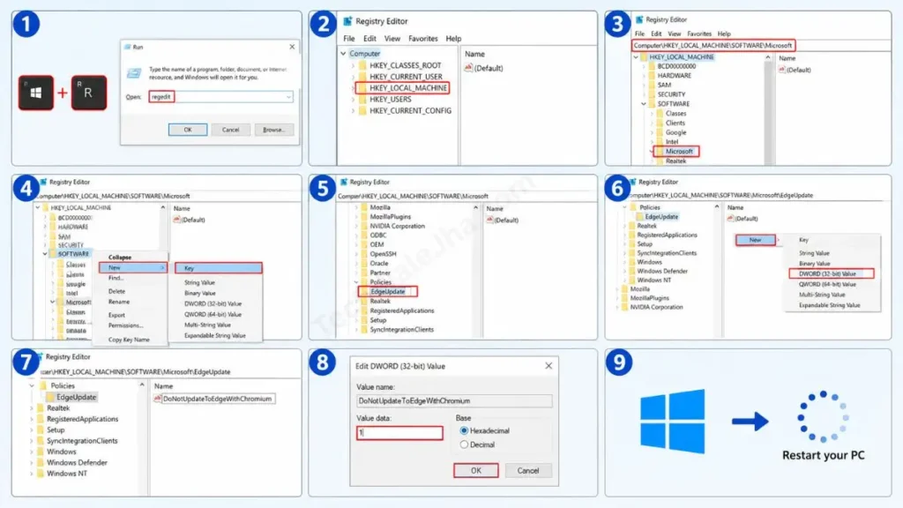The image size is (903, 508).
Task: Click the large program icon inside Run dialog
Action: coord(134,73)
